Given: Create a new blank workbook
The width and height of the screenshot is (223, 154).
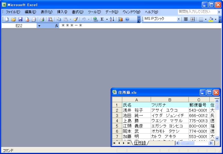Looking at the screenshot, I should pos(7,19).
